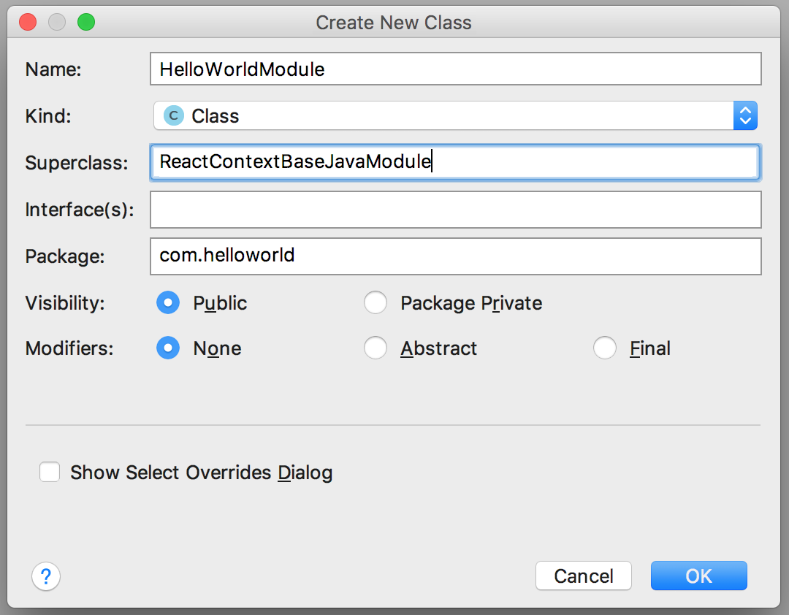Click the help question mark icon
The width and height of the screenshot is (789, 615).
[46, 576]
